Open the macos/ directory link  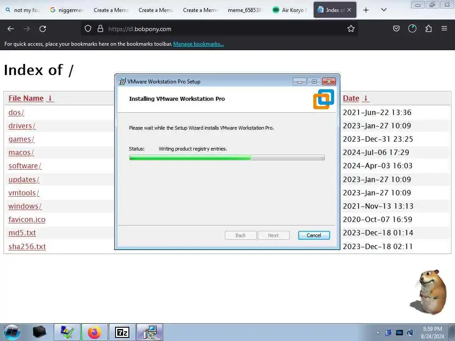click(x=21, y=153)
